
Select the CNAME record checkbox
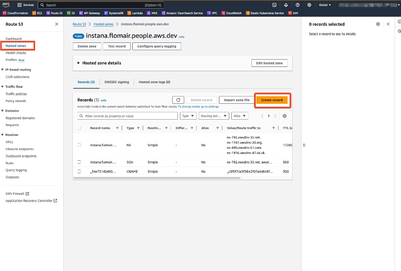[x=79, y=172]
